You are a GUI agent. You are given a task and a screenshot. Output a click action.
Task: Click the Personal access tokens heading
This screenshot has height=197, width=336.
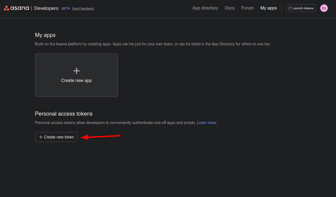pos(64,114)
